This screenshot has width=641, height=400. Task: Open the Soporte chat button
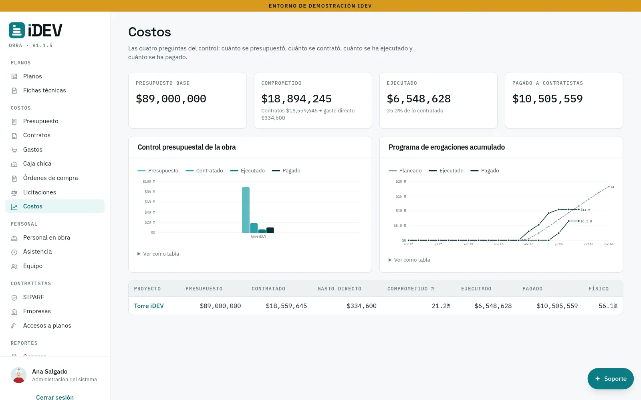[611, 378]
